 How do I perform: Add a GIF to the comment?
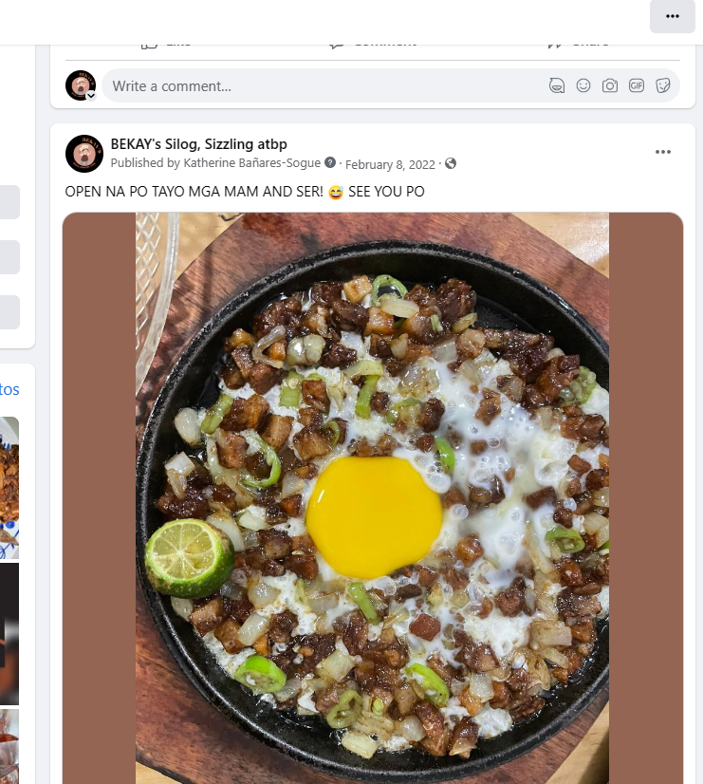pyautogui.click(x=637, y=85)
